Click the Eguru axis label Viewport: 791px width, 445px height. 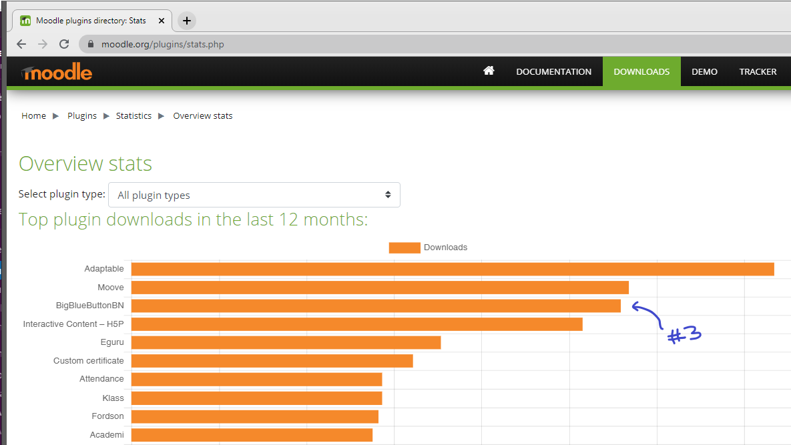(112, 342)
